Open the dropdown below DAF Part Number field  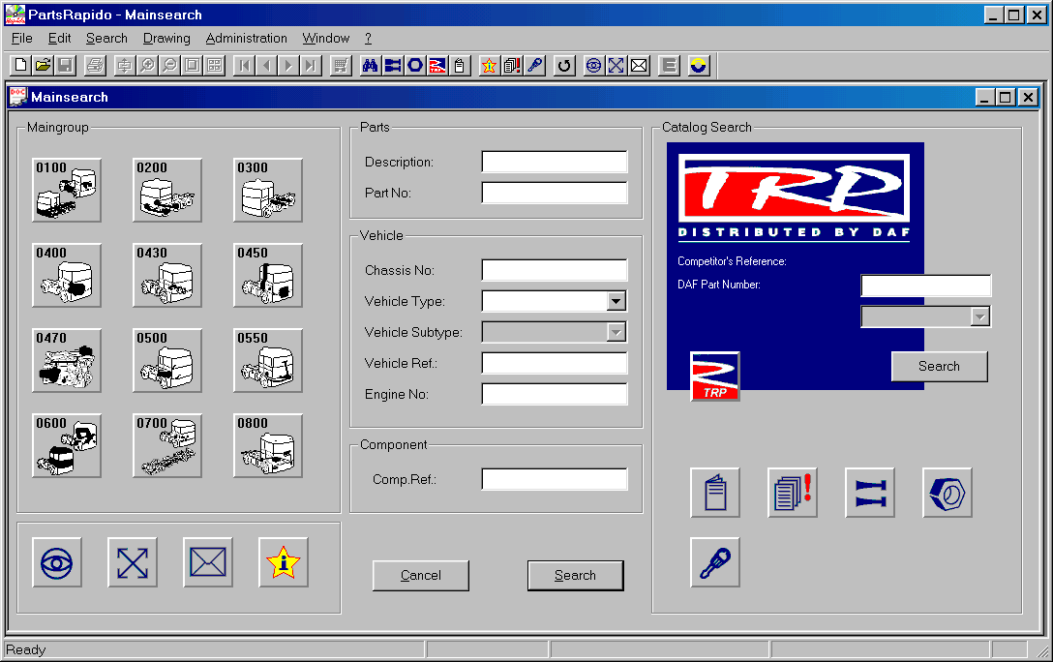pyautogui.click(x=979, y=316)
